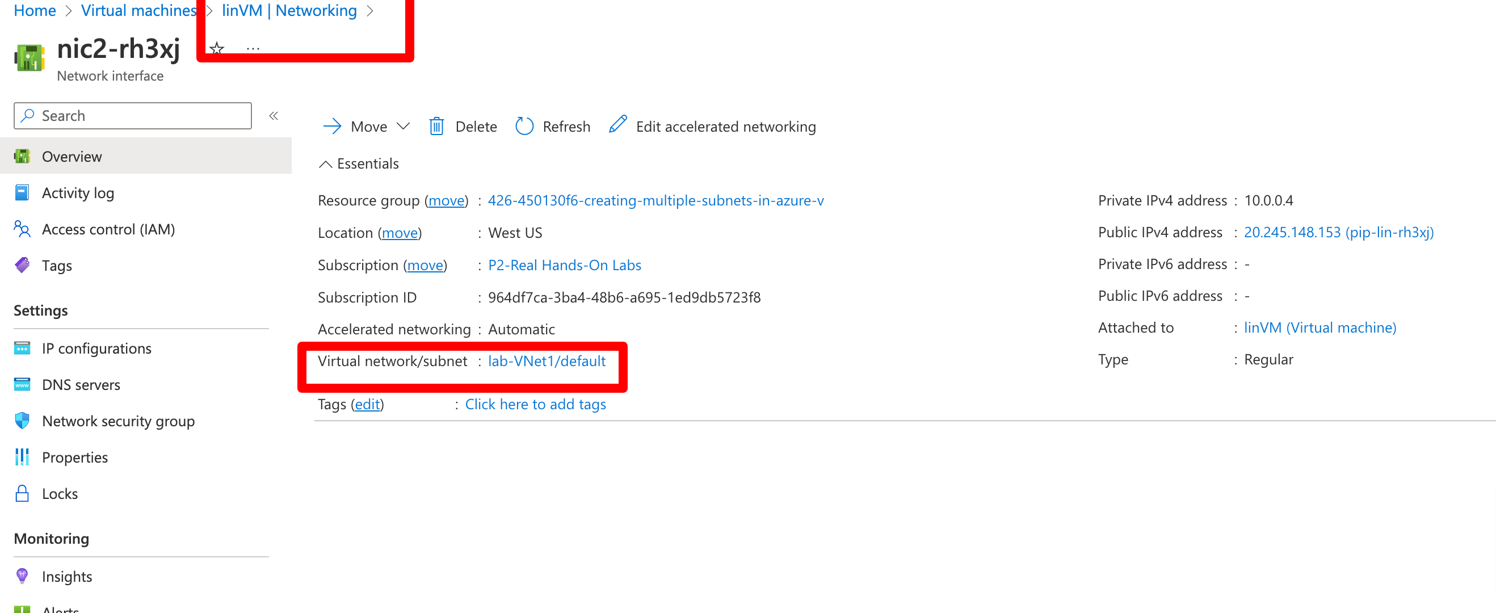This screenshot has width=1496, height=613.
Task: Click move link next to Subscription
Action: pyautogui.click(x=425, y=265)
